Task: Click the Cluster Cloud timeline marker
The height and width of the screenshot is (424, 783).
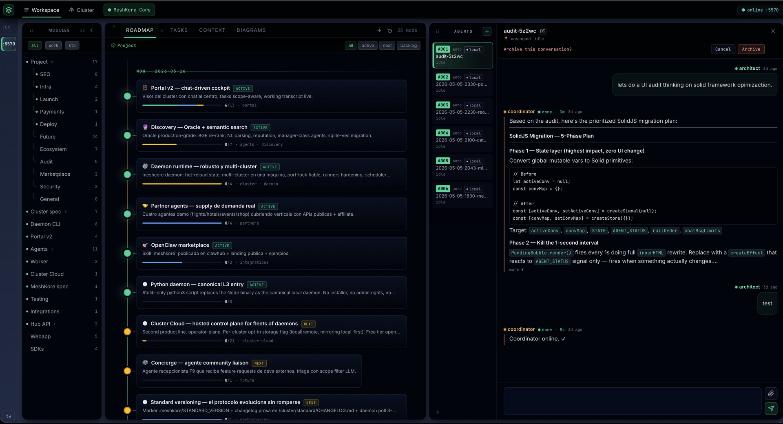Action: [127, 332]
